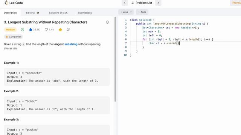Click the Editorial video icon
Image resolution: width=241 pixels, height=135 pixels.
(38, 13)
